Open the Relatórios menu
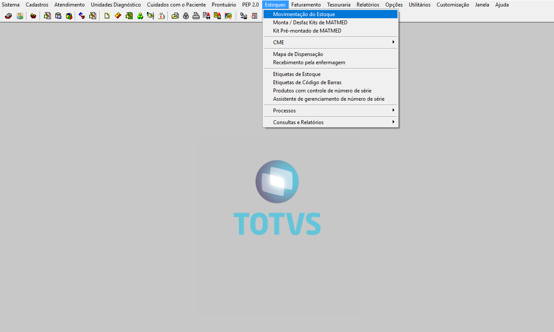The height and width of the screenshot is (332, 554). 368,5
